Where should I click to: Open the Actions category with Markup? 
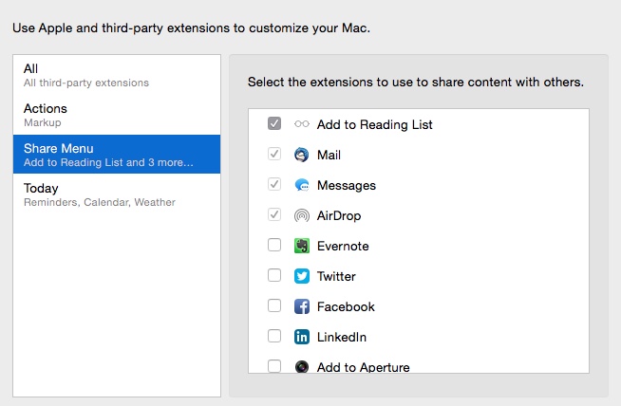click(x=117, y=115)
